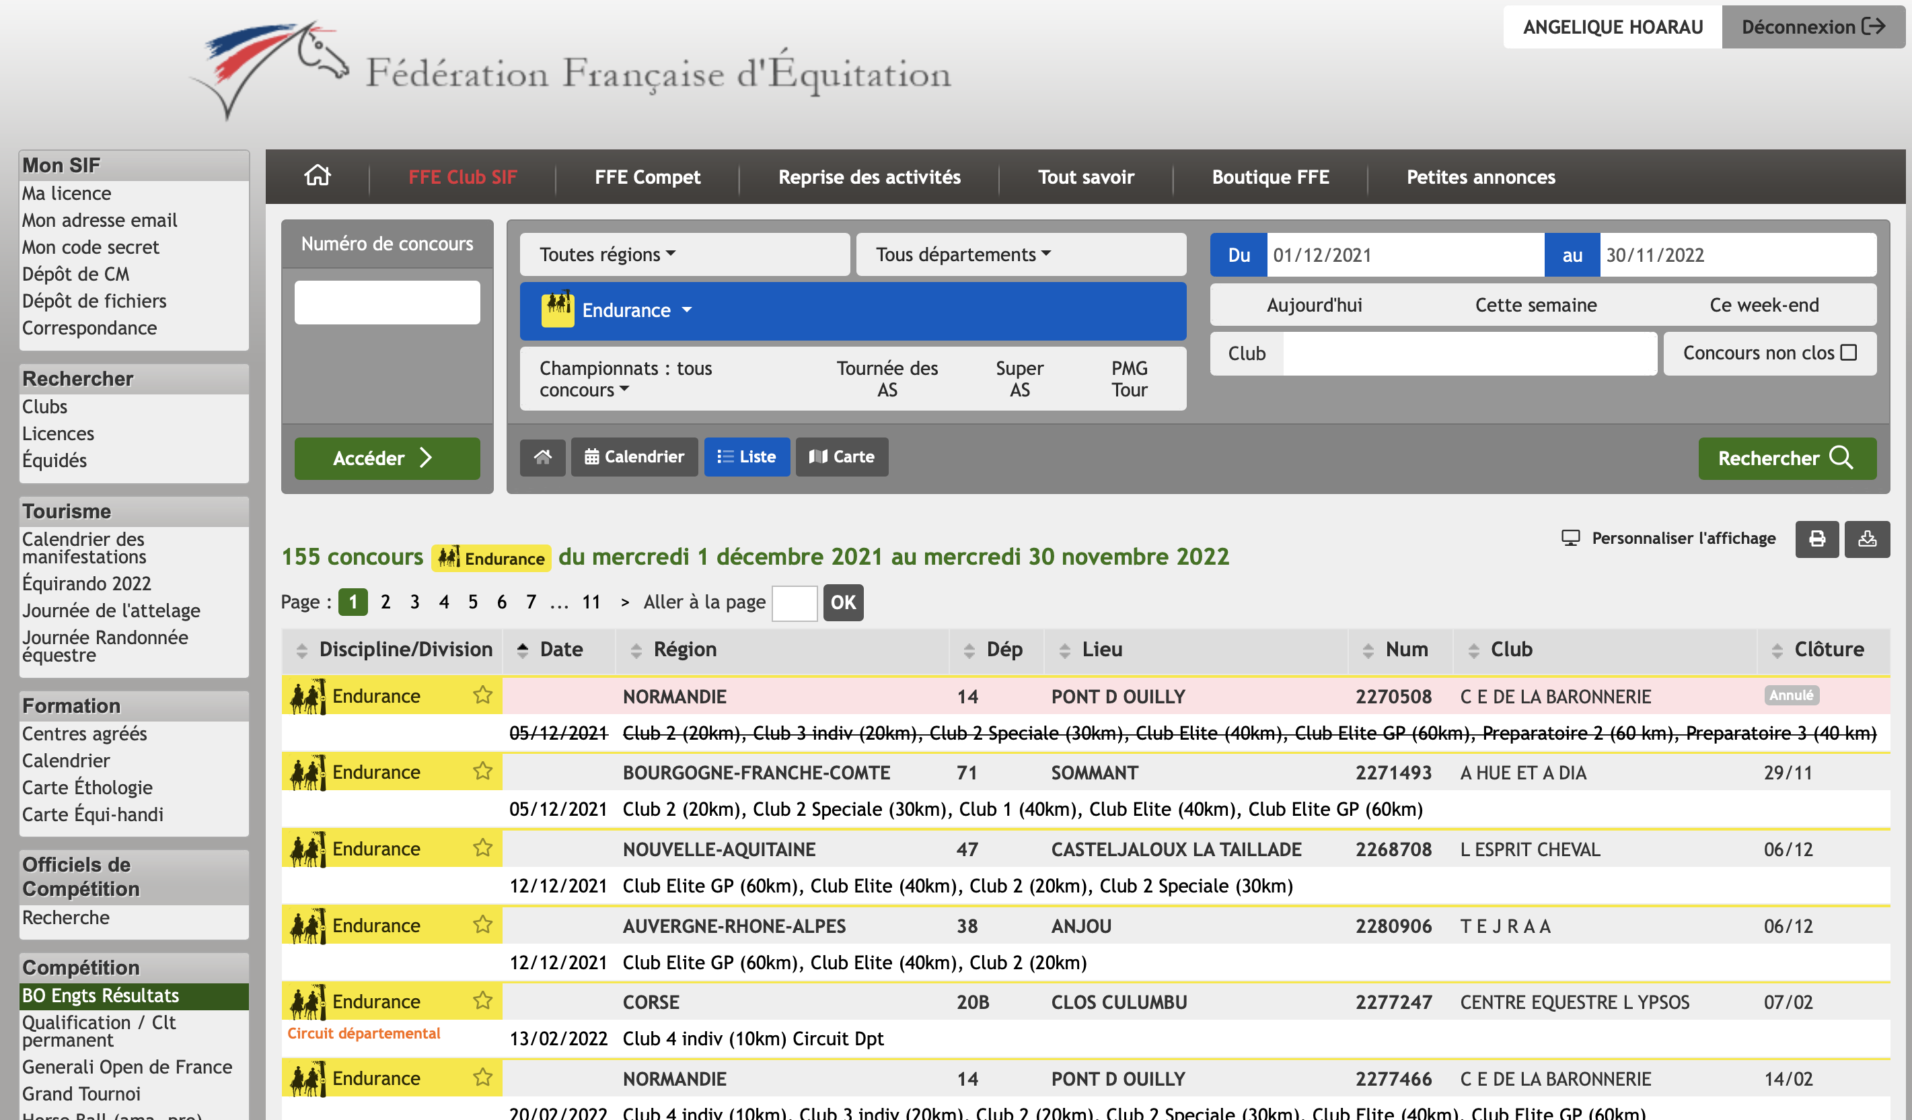Sort by Dép column arrows
Viewport: 1912px width, 1120px height.
[969, 650]
